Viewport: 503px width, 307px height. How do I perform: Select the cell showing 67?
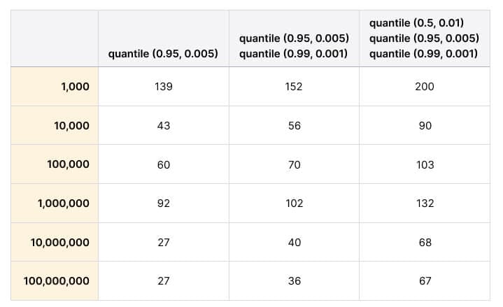(424, 281)
